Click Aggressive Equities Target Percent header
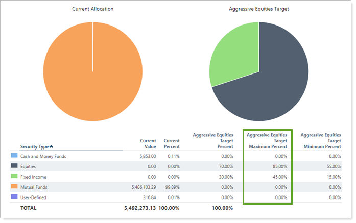The image size is (356, 223). pos(212,141)
